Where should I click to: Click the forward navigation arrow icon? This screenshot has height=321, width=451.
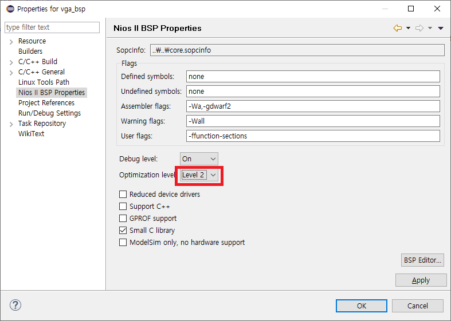click(419, 28)
